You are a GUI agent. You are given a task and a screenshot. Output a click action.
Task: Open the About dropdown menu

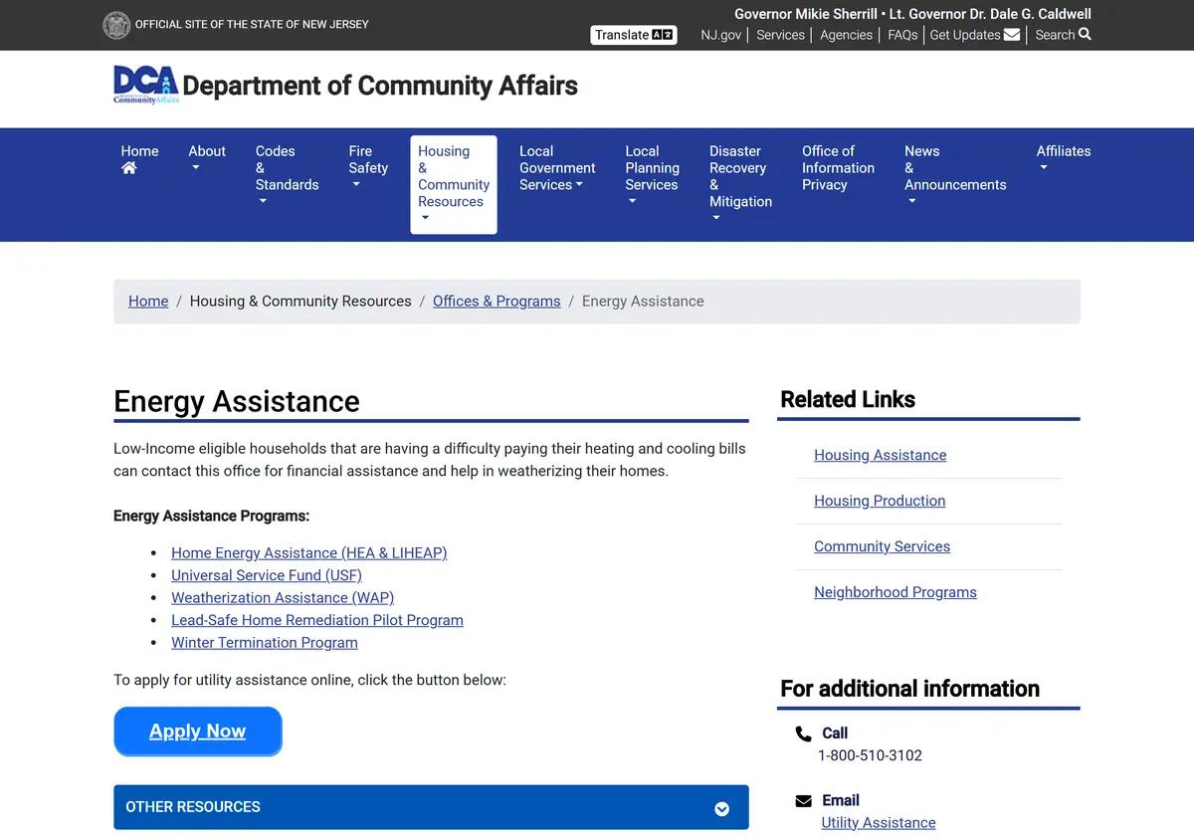(207, 159)
